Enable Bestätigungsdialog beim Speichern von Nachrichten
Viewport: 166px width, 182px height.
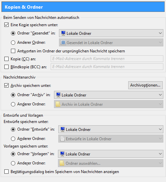point(6,171)
